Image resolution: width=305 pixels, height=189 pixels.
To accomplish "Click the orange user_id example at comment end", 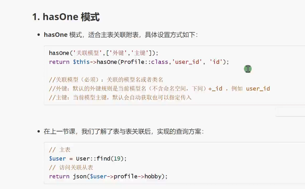I will [x=258, y=89].
